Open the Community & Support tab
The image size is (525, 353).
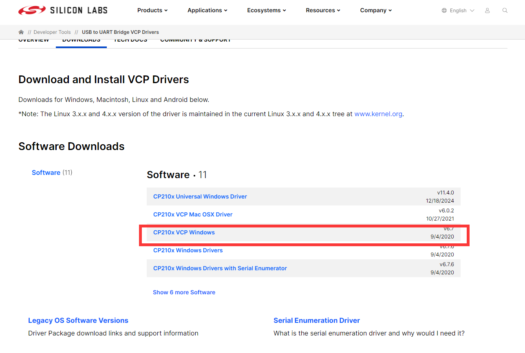click(195, 41)
